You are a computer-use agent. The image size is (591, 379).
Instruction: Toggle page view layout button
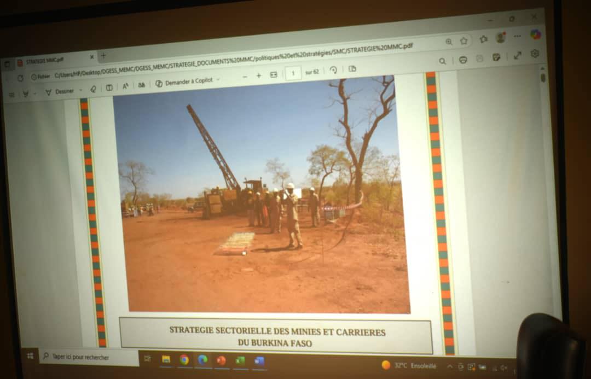pyautogui.click(x=352, y=69)
